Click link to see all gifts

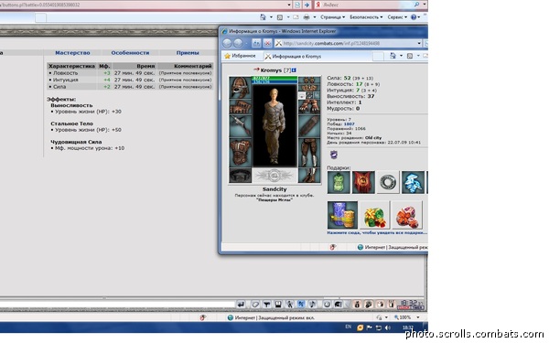pyautogui.click(x=377, y=232)
